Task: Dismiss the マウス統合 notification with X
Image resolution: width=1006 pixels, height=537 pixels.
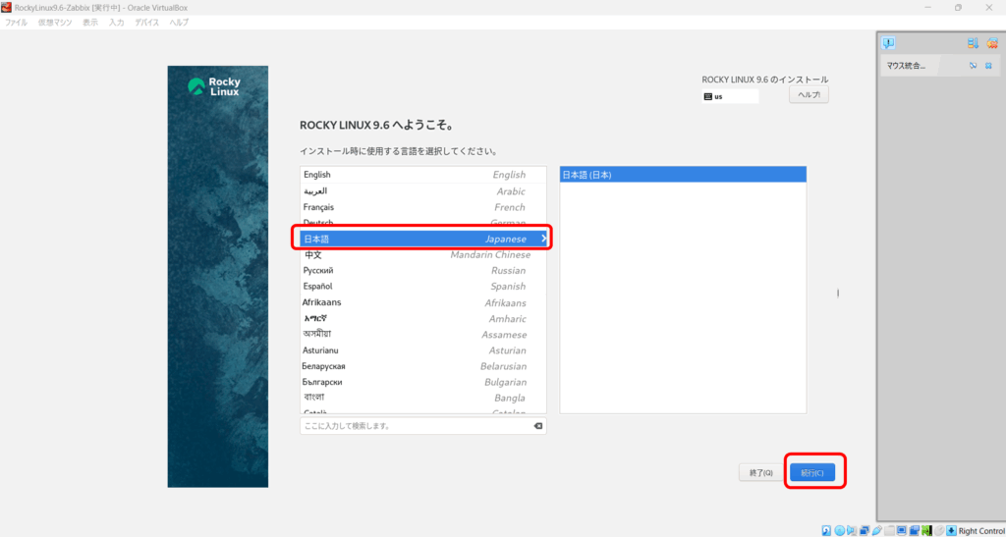Action: (988, 66)
